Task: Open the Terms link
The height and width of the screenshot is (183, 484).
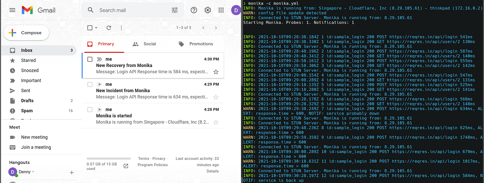Action: 144,158
